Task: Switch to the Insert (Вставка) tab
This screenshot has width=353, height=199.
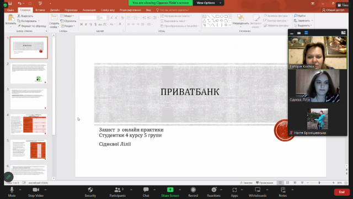Action: tap(40, 10)
